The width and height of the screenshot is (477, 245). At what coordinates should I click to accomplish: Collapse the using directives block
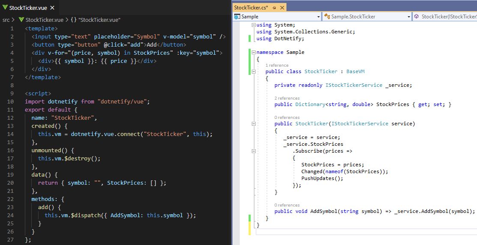pyautogui.click(x=254, y=25)
